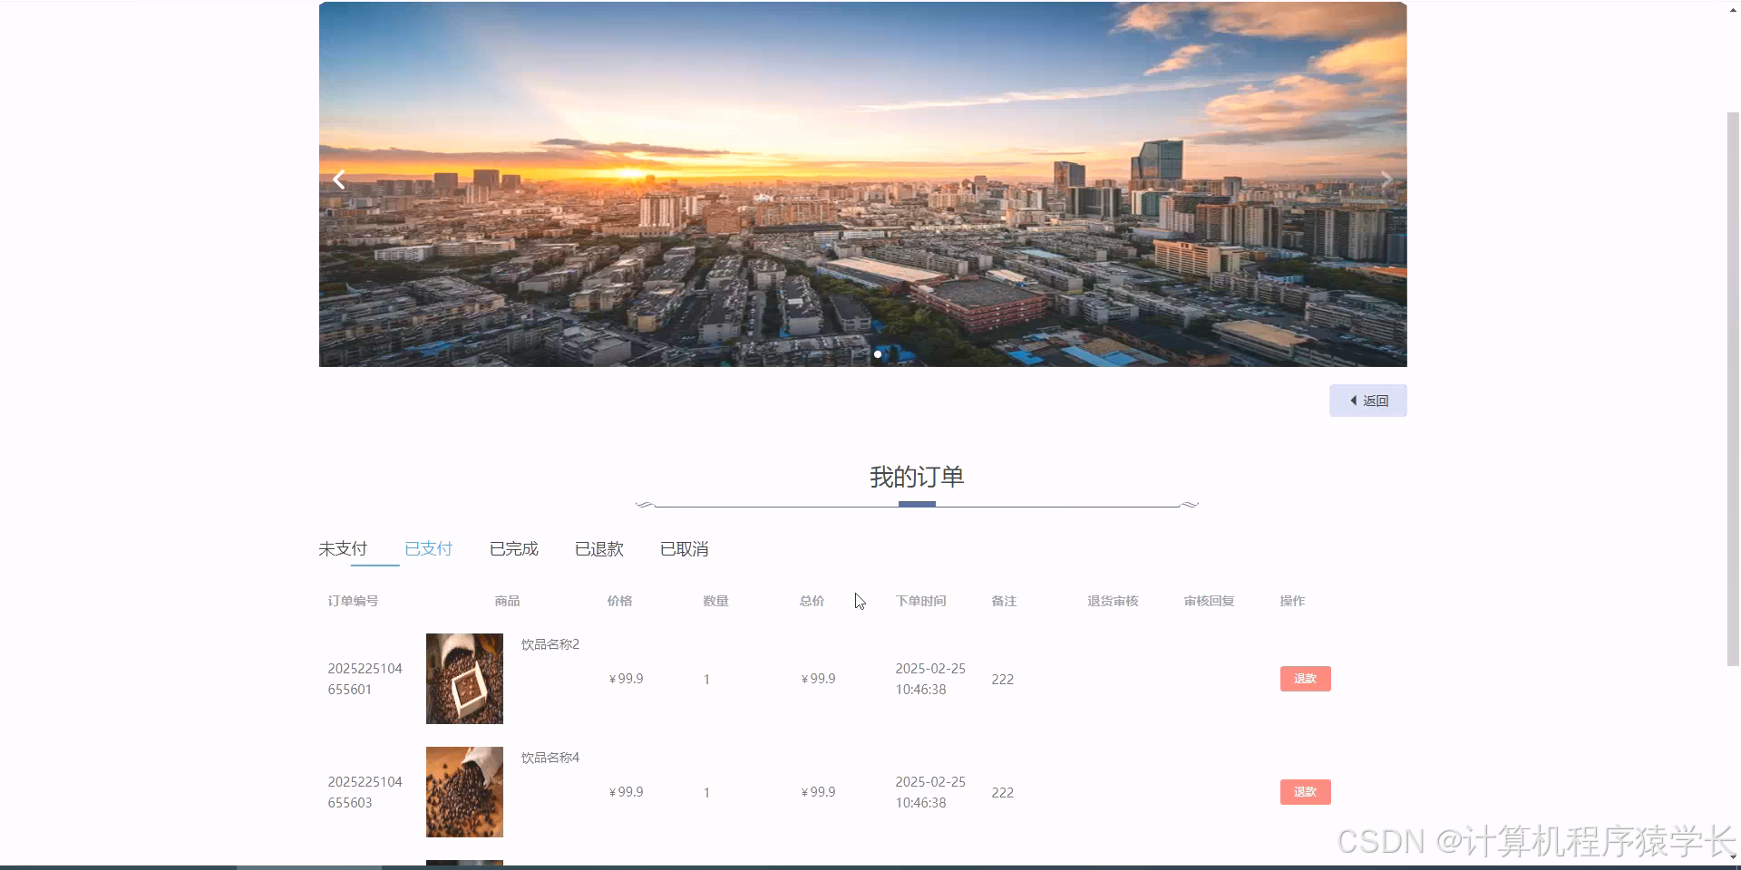Click the 返回 back button
1741x870 pixels.
[1367, 401]
